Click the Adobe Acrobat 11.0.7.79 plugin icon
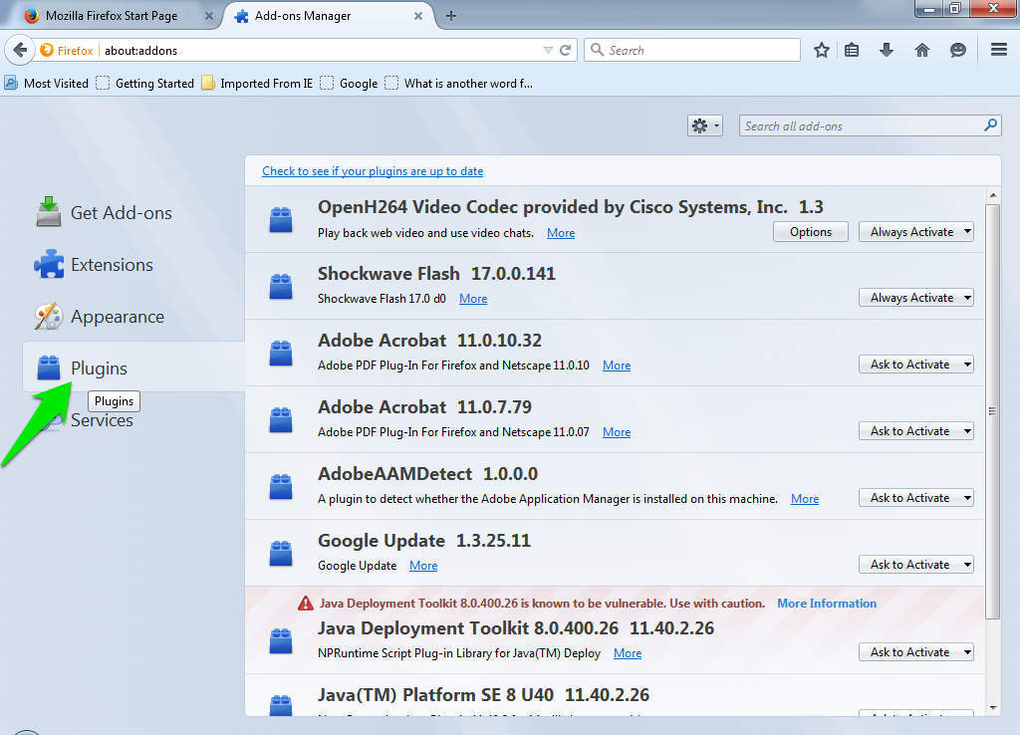The width and height of the screenshot is (1020, 735). click(281, 419)
